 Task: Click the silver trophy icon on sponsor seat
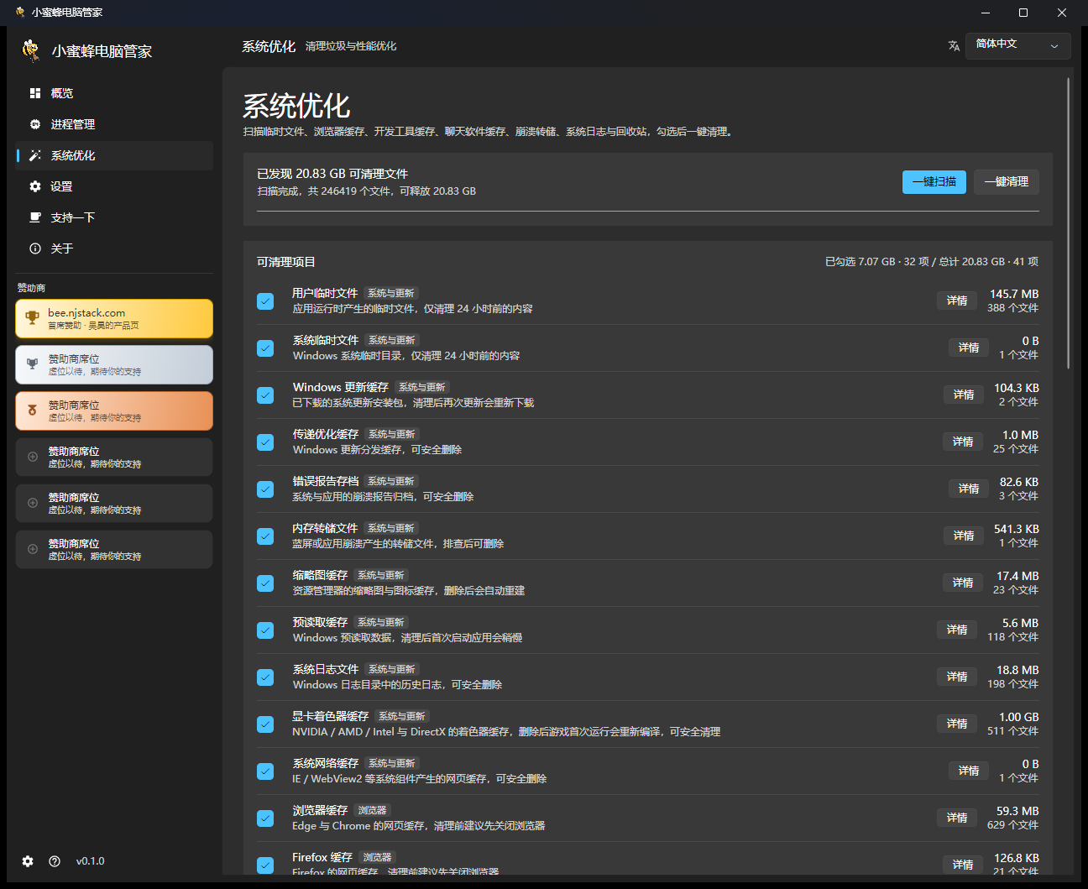[32, 364]
